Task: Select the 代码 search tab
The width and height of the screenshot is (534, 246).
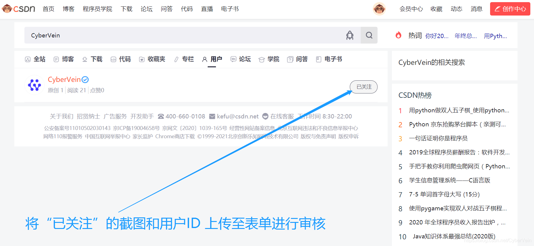Action: 121,59
